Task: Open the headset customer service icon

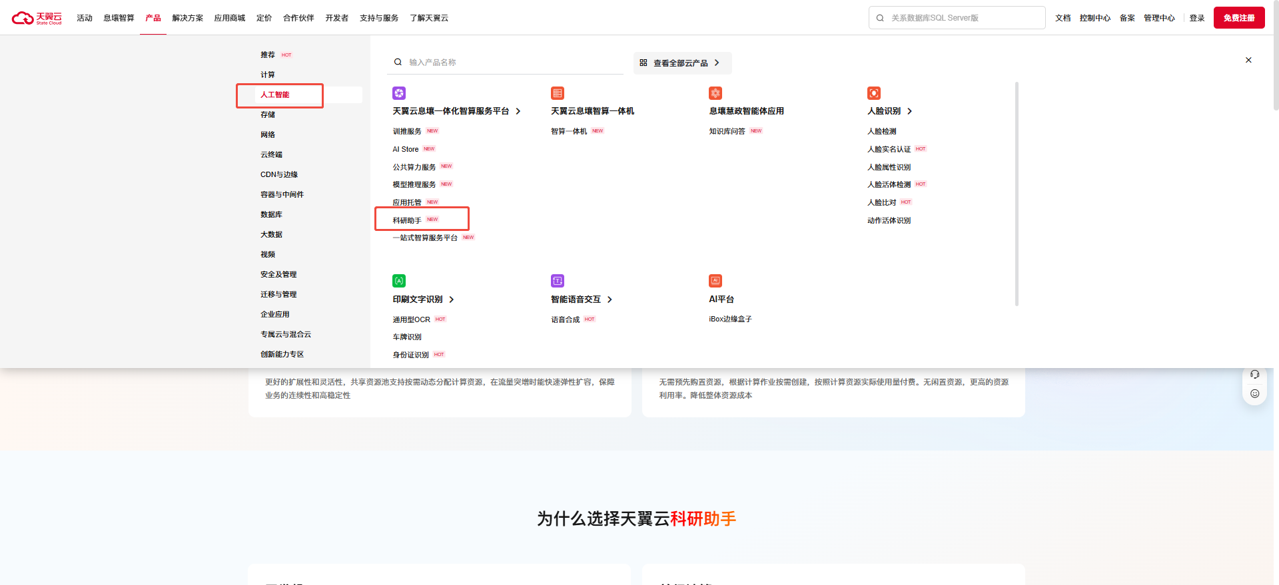Action: [x=1254, y=375]
